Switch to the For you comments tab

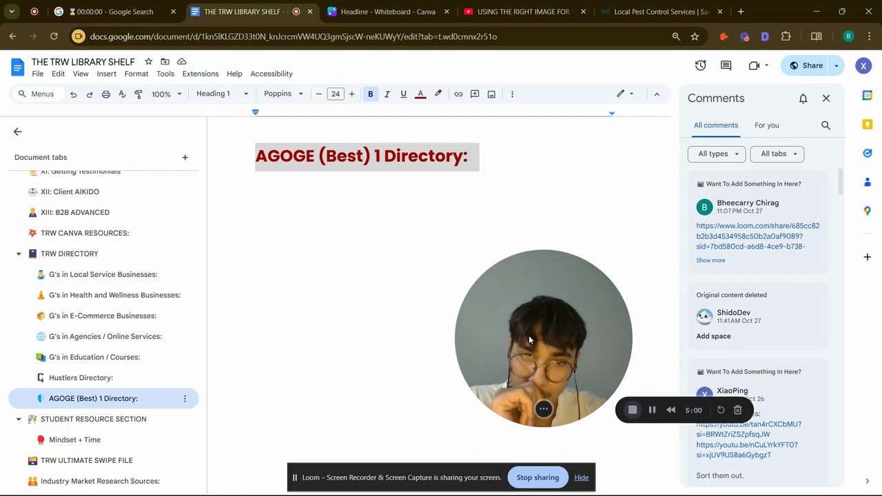[767, 125]
